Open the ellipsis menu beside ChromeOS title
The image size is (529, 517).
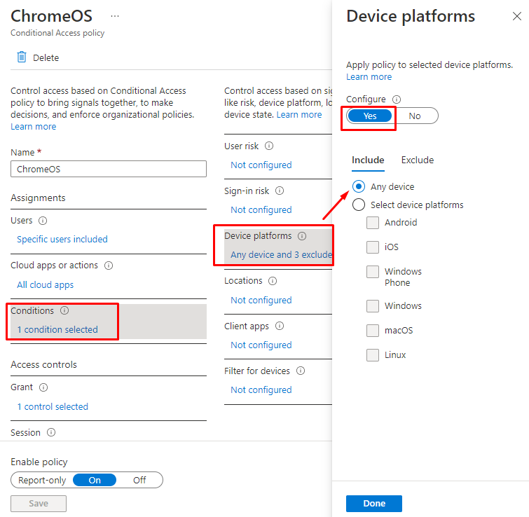[115, 16]
